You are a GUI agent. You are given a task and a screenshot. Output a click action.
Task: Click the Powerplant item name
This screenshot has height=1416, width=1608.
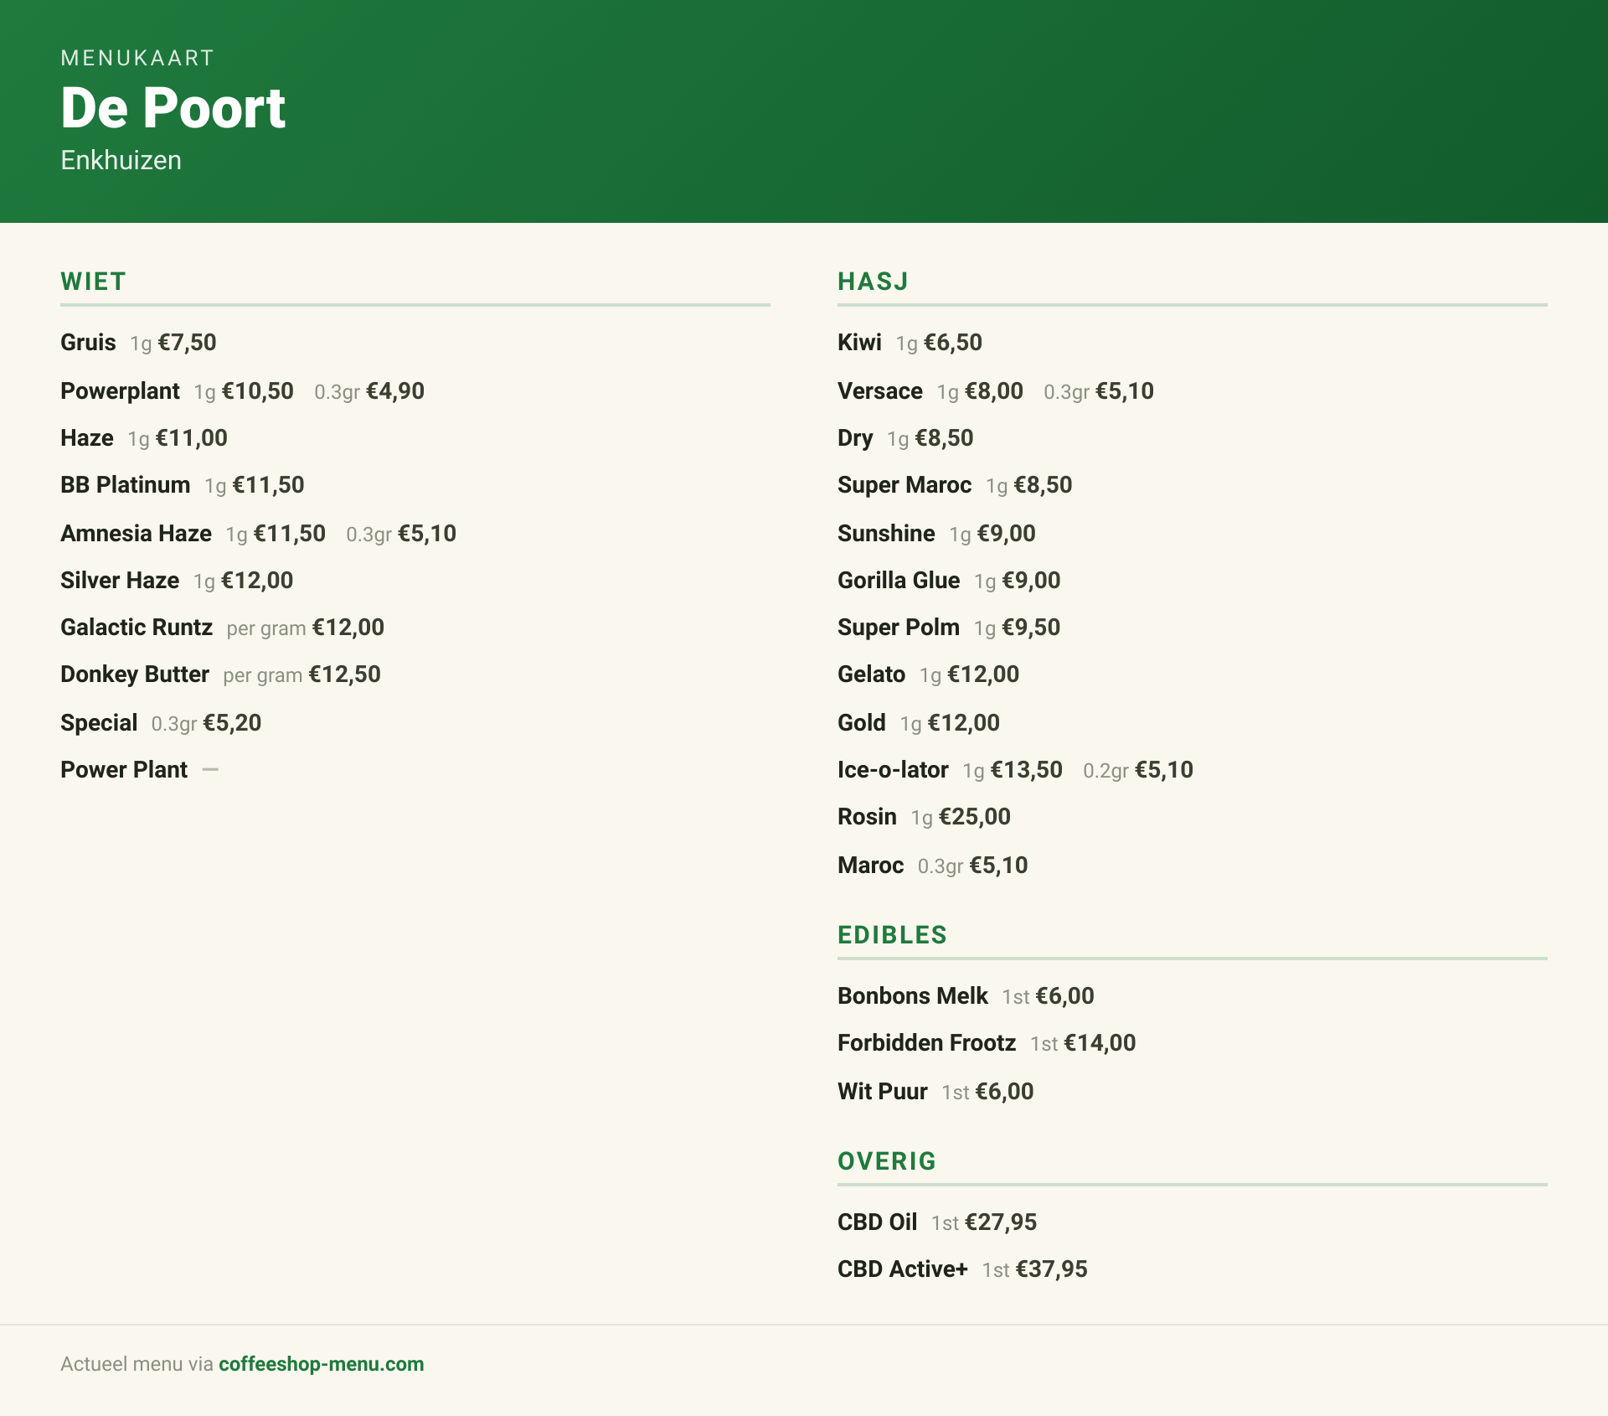(120, 391)
